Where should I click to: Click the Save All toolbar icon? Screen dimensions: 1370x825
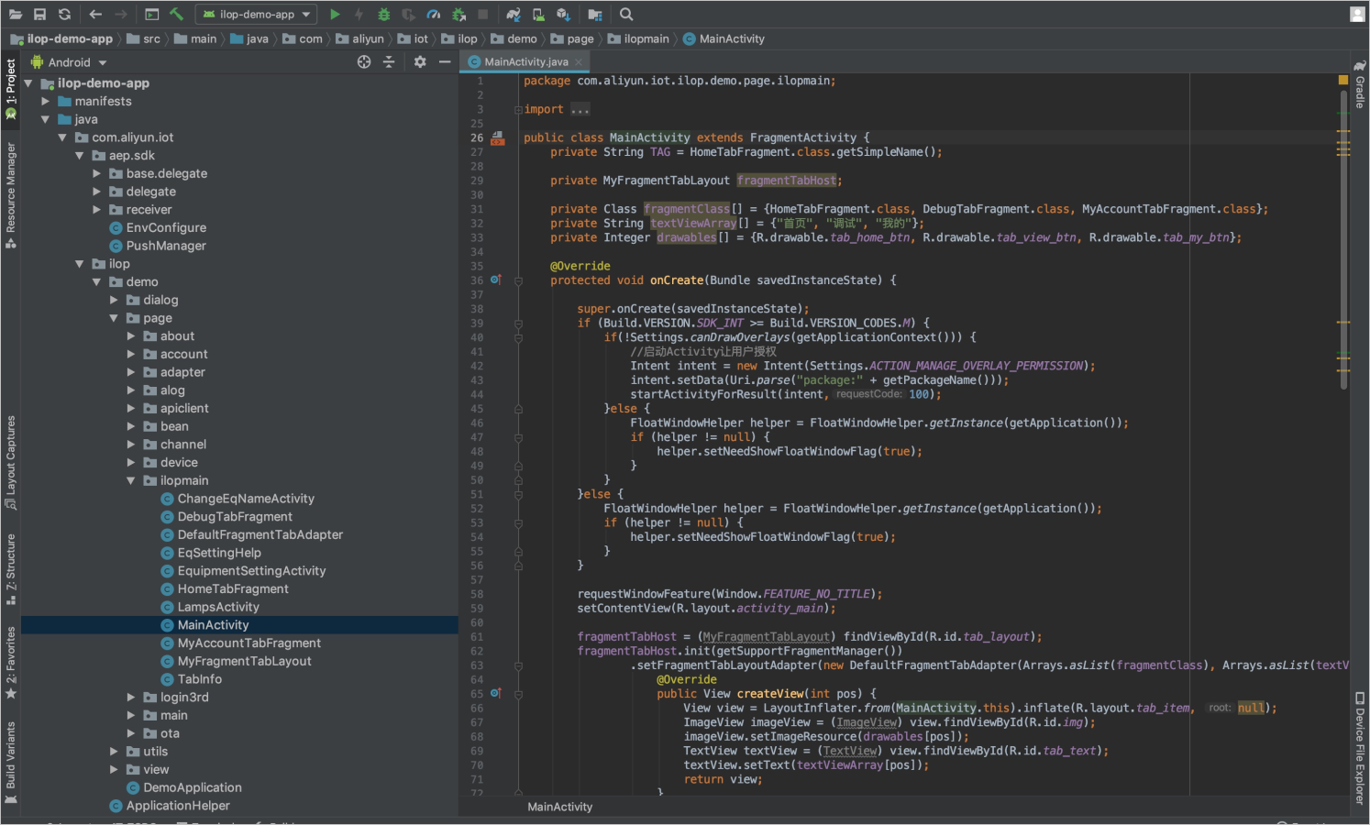(39, 14)
